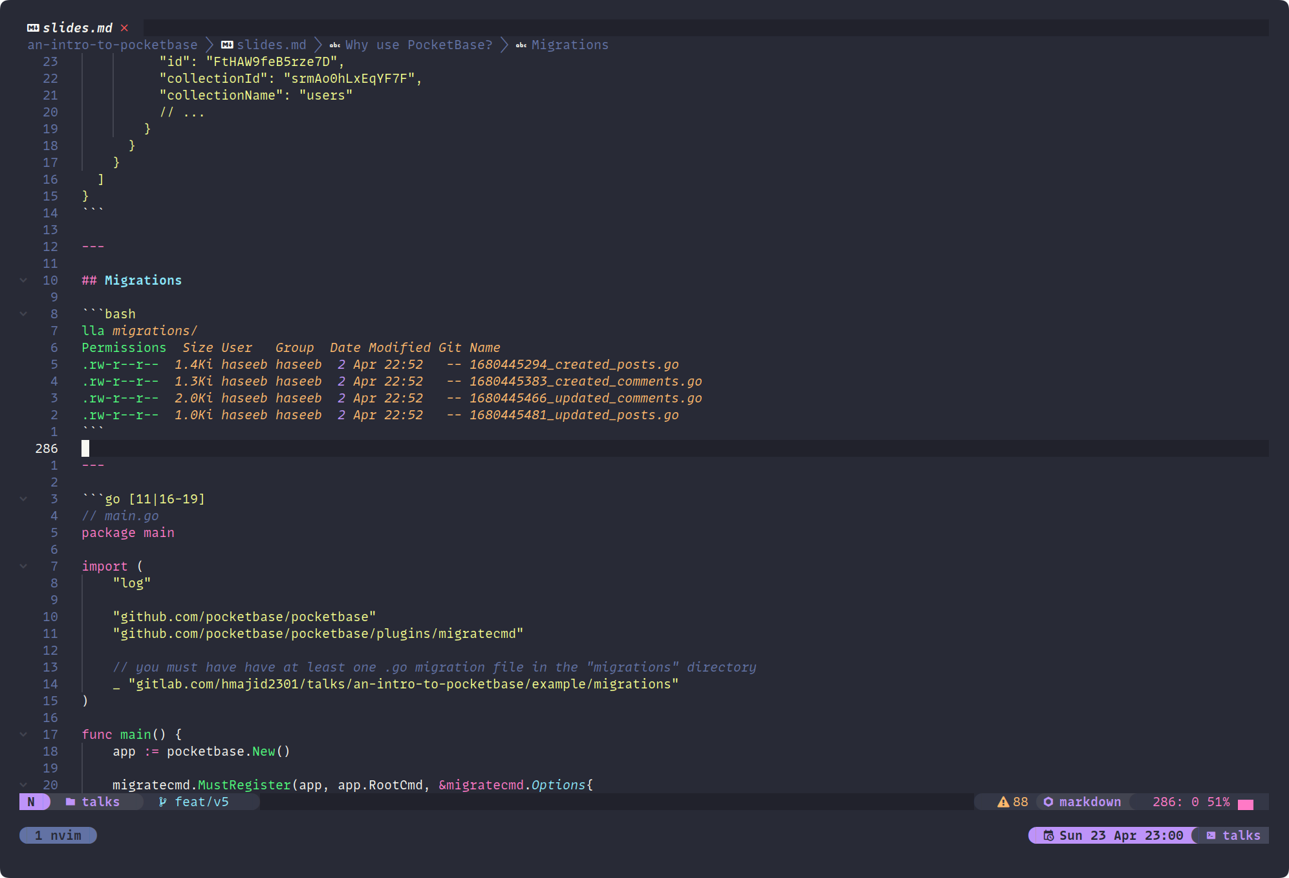
Task: Click the slides.md breadcrumb segment
Action: point(272,45)
